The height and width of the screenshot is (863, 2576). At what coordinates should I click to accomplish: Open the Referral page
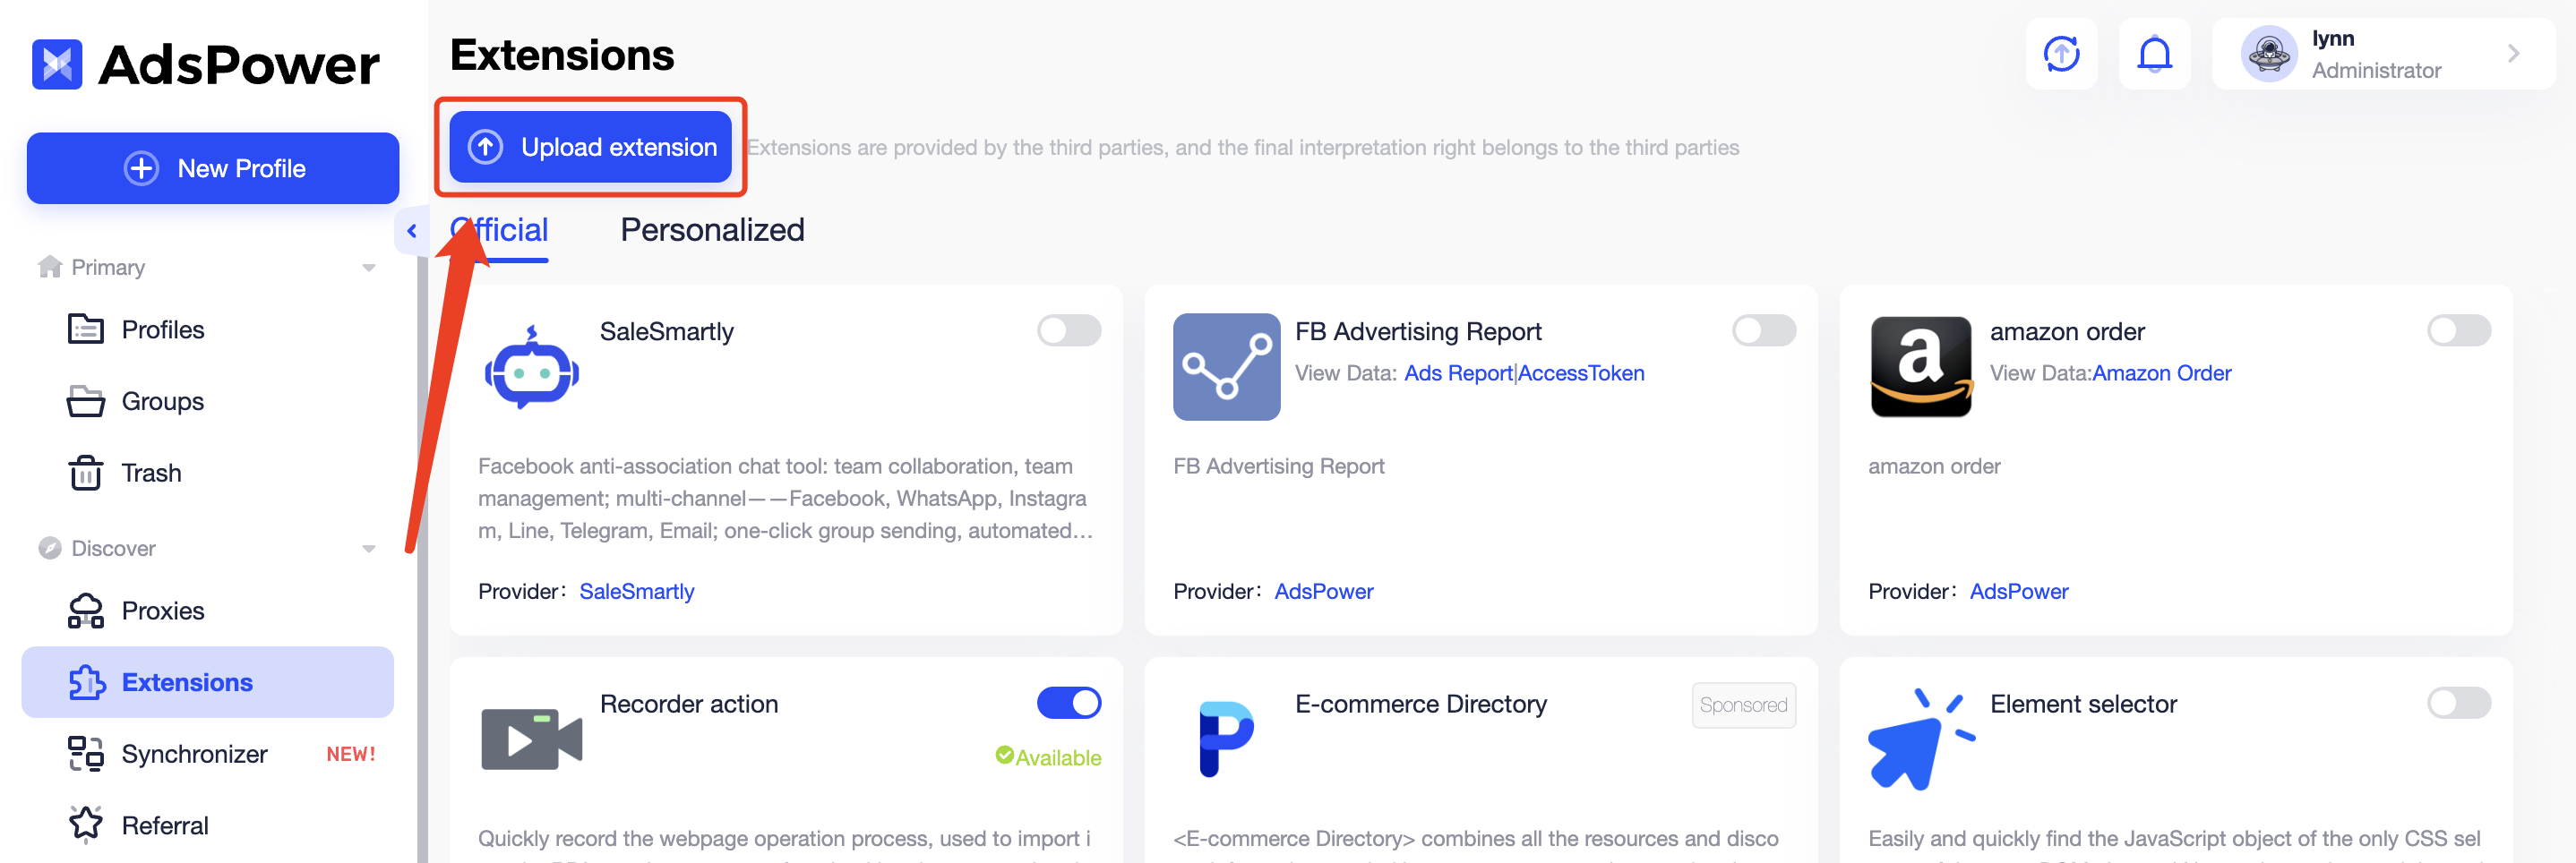165,825
